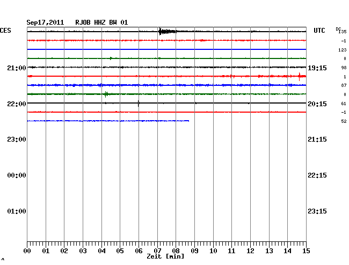The image size is (349, 265).
Task: Click the Zeit [min] axis title
Action: (x=165, y=256)
